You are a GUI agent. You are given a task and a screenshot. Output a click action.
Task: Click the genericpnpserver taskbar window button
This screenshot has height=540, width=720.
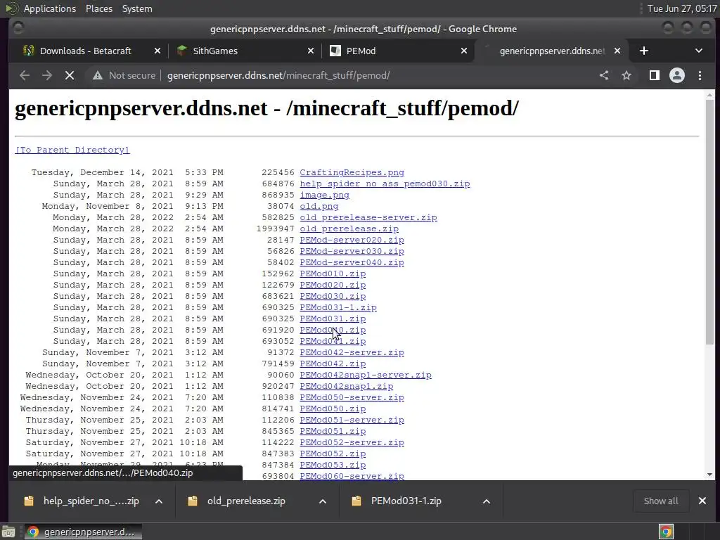[83, 532]
